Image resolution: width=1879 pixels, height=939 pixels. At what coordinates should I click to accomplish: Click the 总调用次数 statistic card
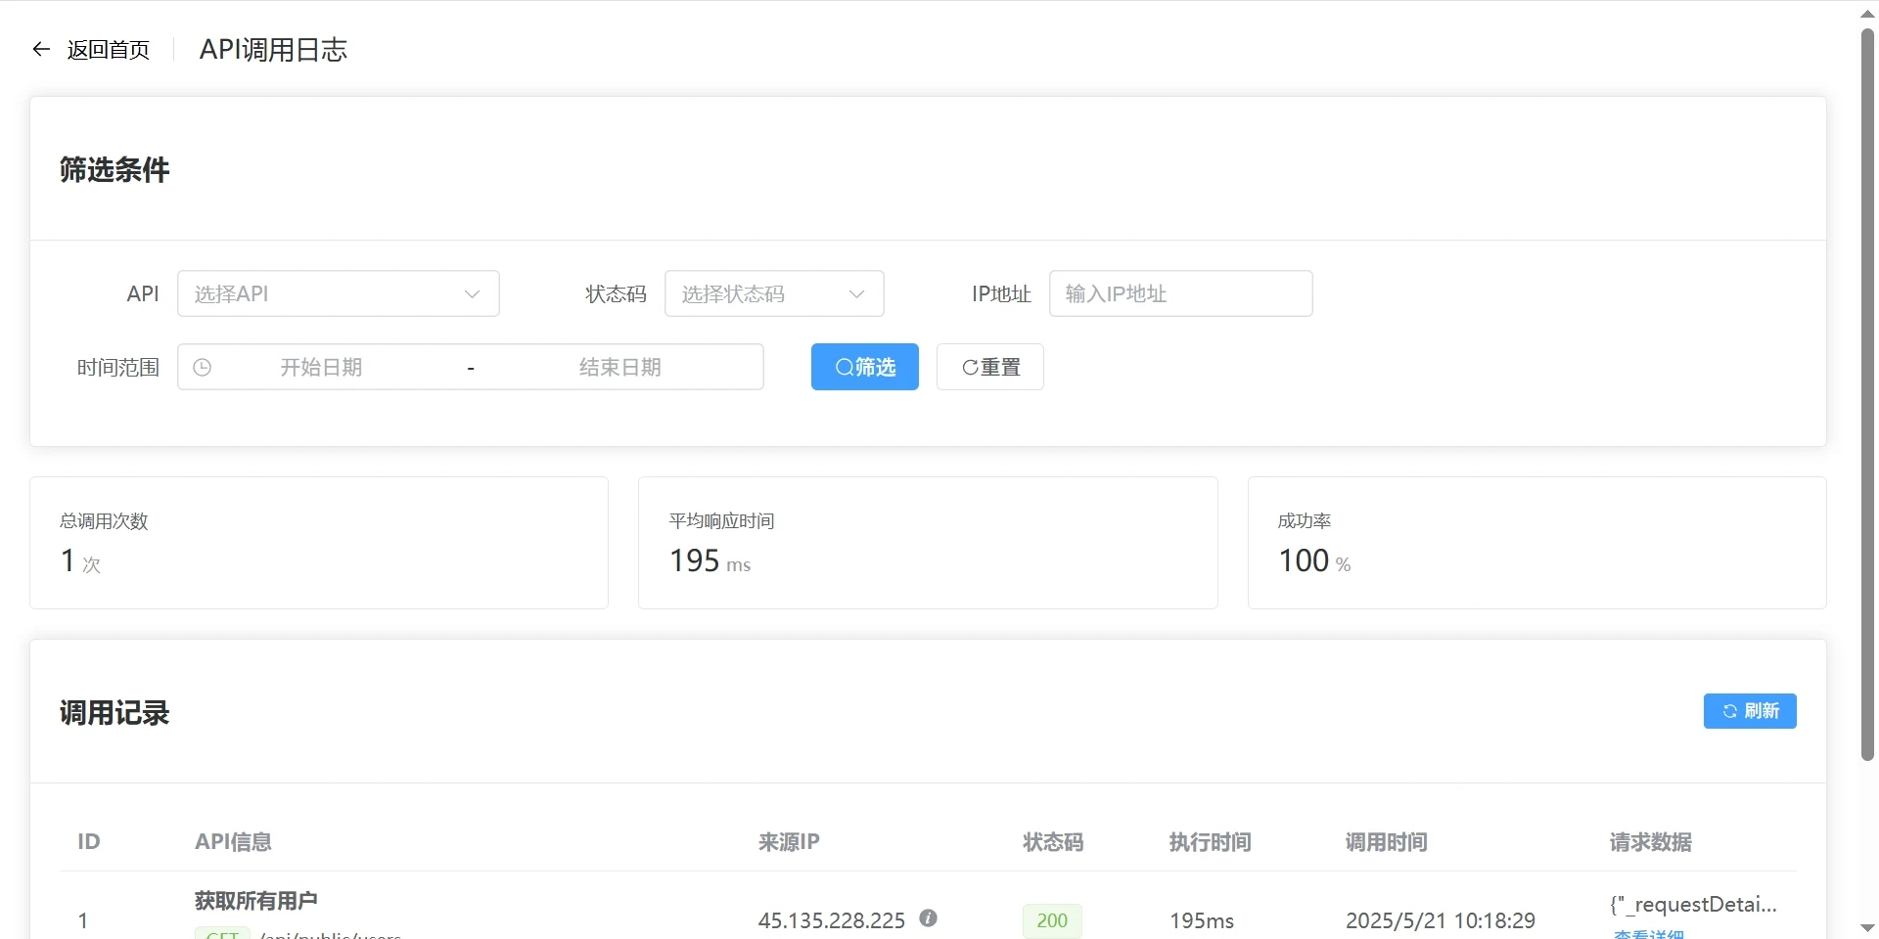(x=319, y=543)
